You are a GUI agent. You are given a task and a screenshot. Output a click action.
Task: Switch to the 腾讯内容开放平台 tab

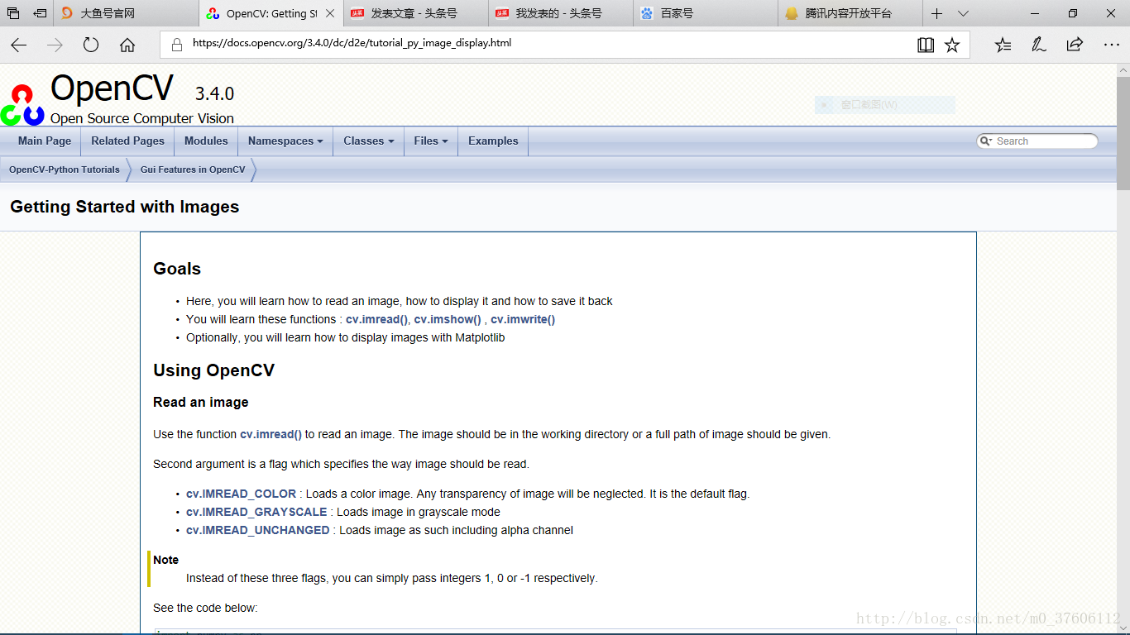[x=850, y=13]
